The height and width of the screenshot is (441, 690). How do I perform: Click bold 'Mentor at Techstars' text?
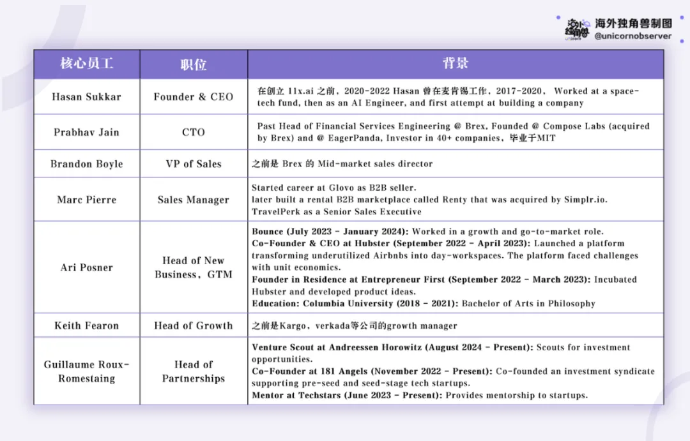[296, 395]
